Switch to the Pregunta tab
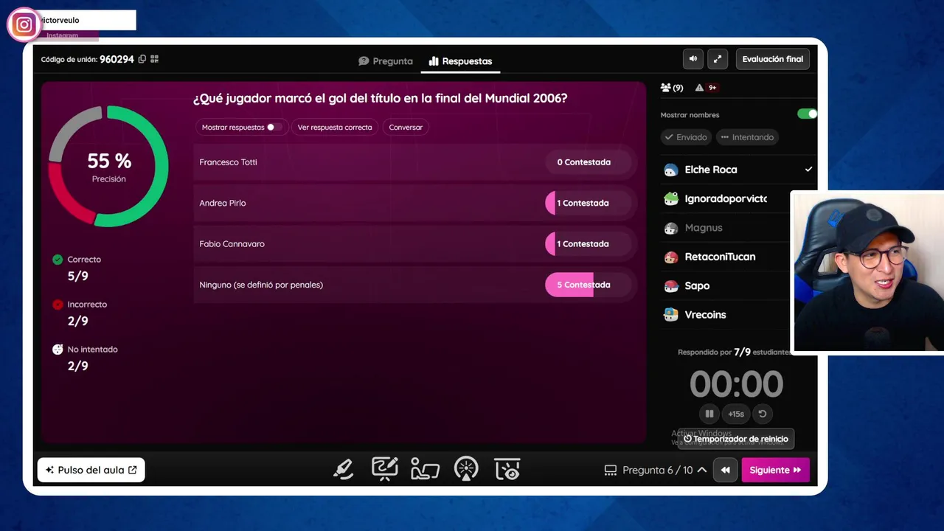 pos(386,61)
